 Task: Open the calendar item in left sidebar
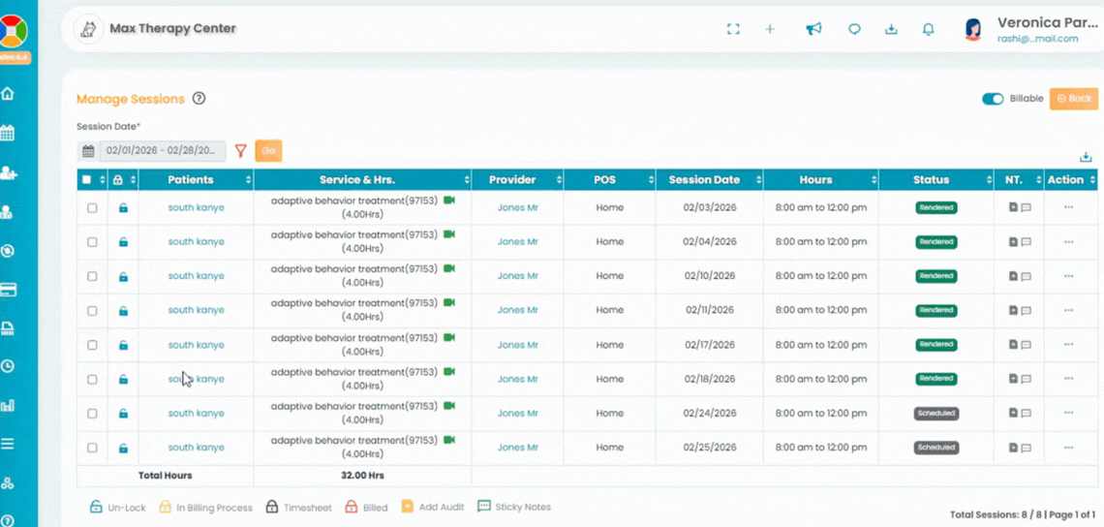tap(8, 133)
